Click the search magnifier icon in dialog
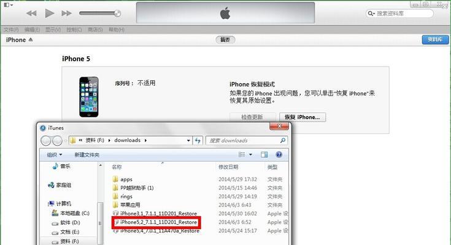451x245 pixels. pos(283,140)
